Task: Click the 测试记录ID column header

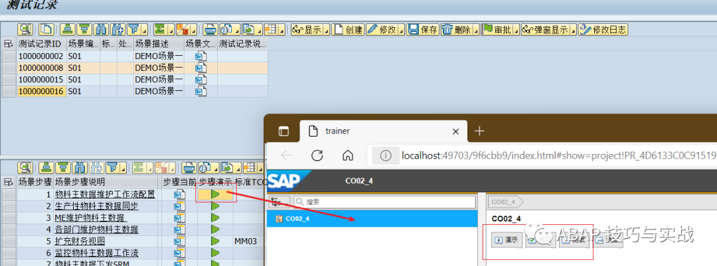Action: tap(42, 44)
